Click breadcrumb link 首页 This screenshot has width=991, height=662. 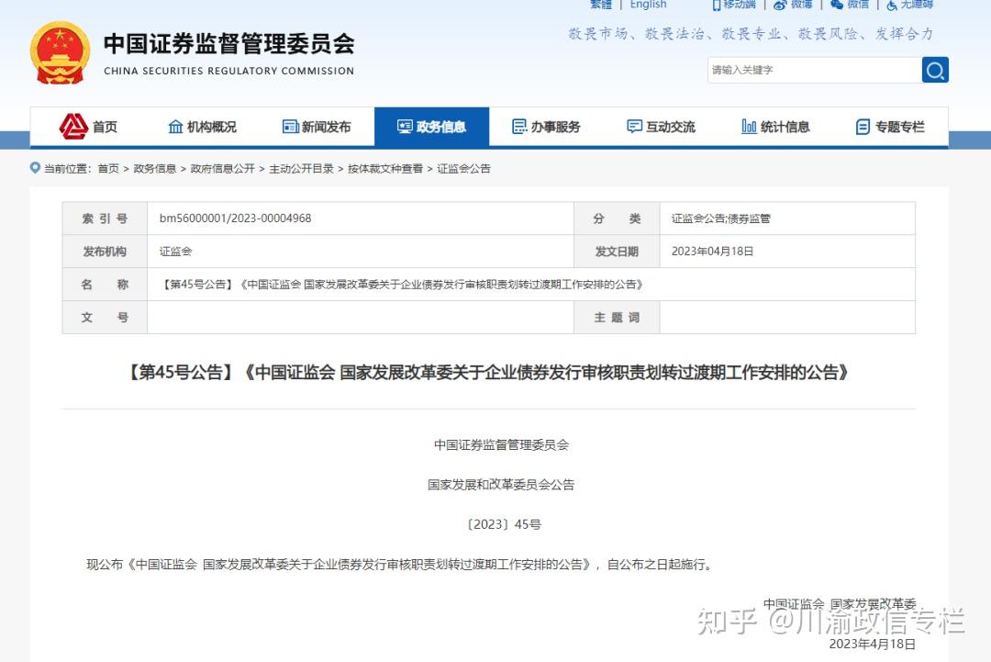tap(108, 168)
